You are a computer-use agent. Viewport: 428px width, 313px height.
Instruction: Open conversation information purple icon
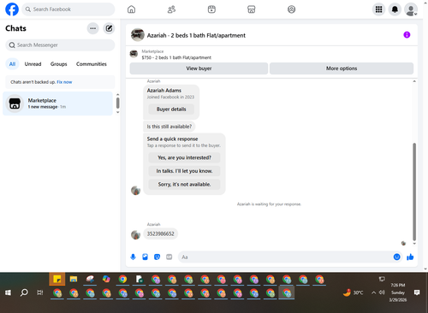click(x=407, y=35)
